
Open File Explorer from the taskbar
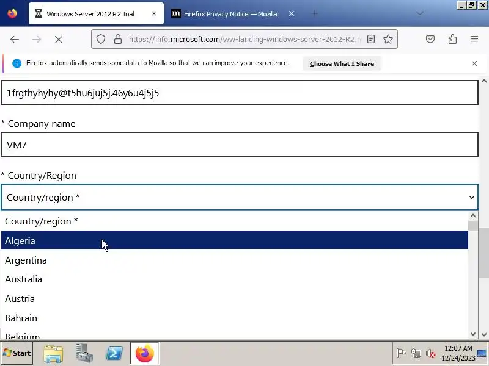click(x=53, y=353)
